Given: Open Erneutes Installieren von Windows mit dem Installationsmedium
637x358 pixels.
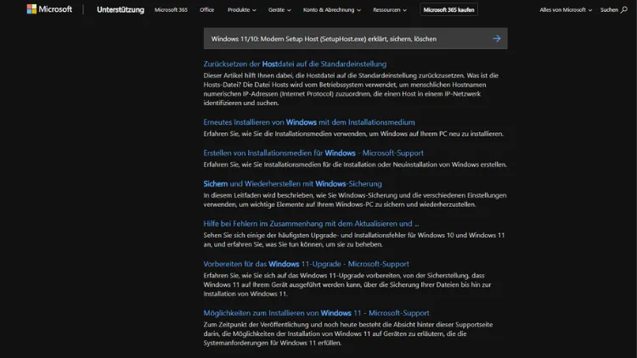Looking at the screenshot, I should [x=309, y=122].
